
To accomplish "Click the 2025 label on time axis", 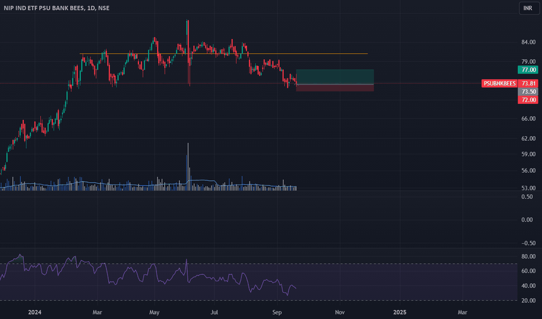I will point(400,312).
